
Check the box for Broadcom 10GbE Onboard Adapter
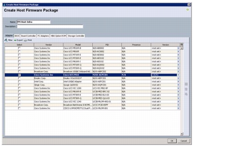pyautogui.click(x=19, y=71)
